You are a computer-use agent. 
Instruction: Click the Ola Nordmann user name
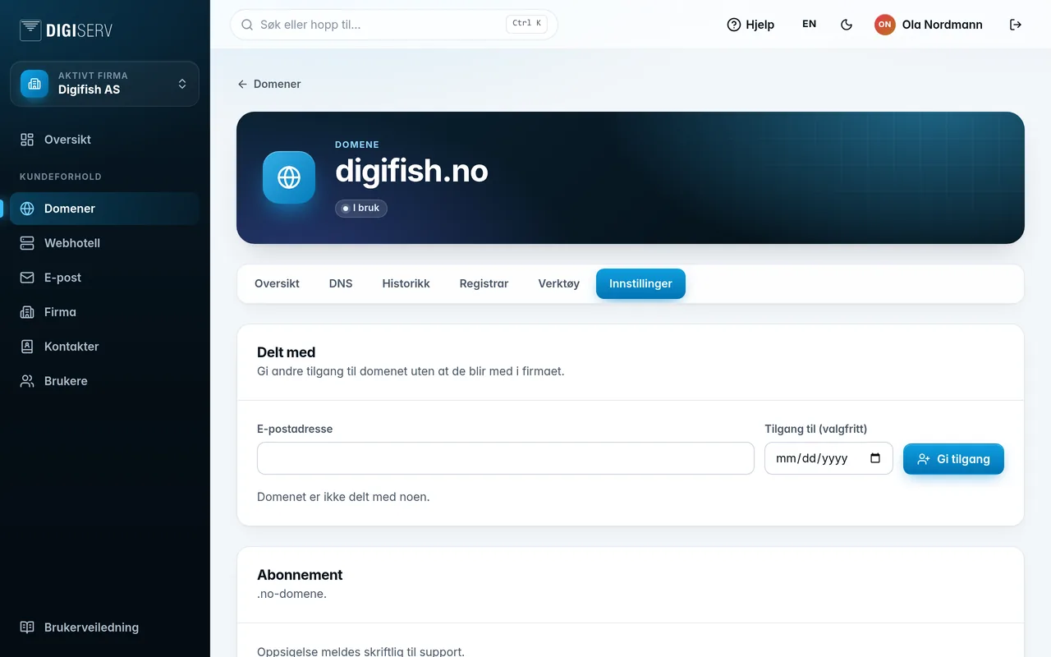942,25
